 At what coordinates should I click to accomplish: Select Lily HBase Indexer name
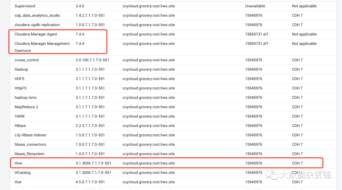click(30, 135)
